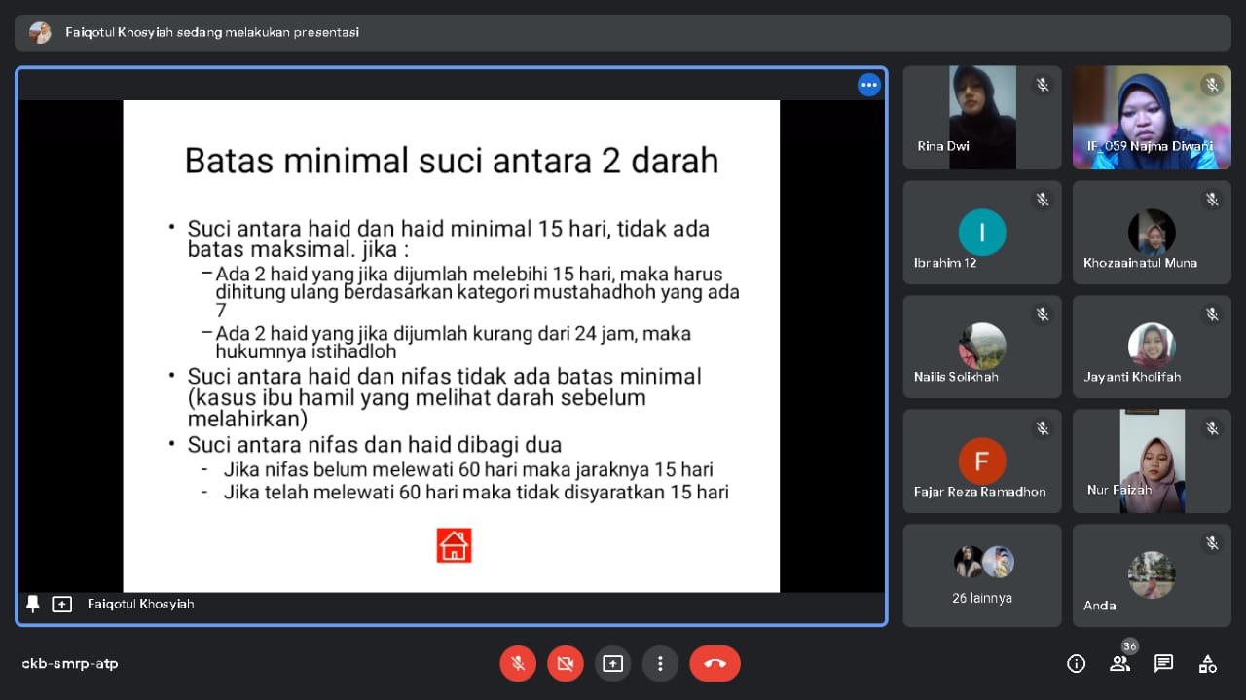
Task: Click Fajar Reza Ramadhon's avatar tile
Action: [981, 461]
